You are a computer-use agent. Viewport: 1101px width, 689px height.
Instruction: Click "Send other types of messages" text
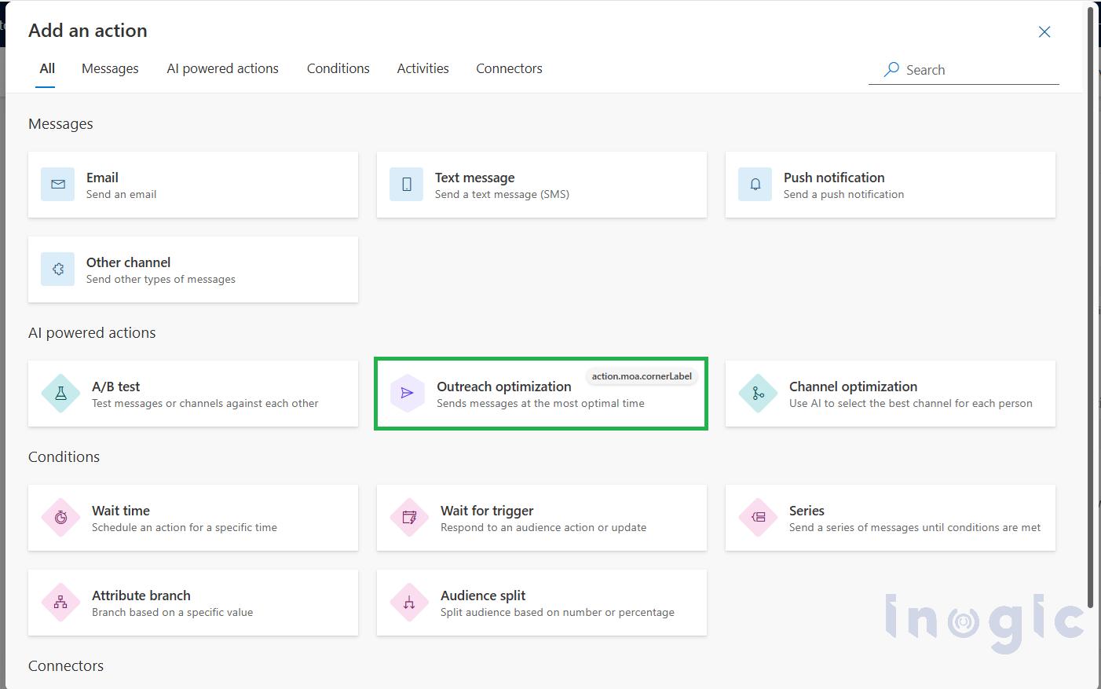(161, 279)
